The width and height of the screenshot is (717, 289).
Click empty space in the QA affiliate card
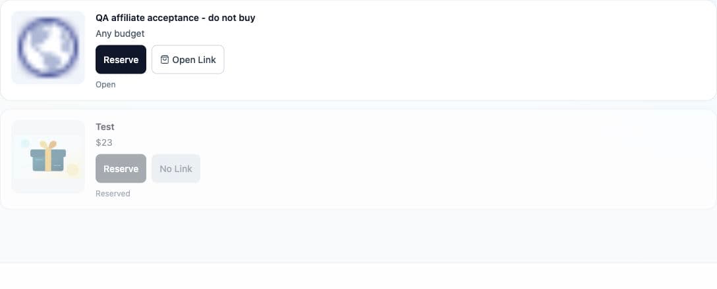(x=457, y=50)
